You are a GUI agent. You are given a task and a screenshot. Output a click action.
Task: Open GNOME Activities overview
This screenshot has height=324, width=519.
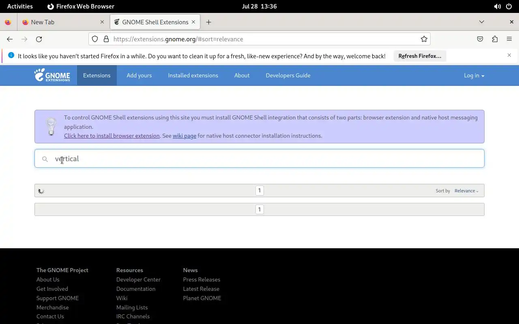pyautogui.click(x=20, y=6)
